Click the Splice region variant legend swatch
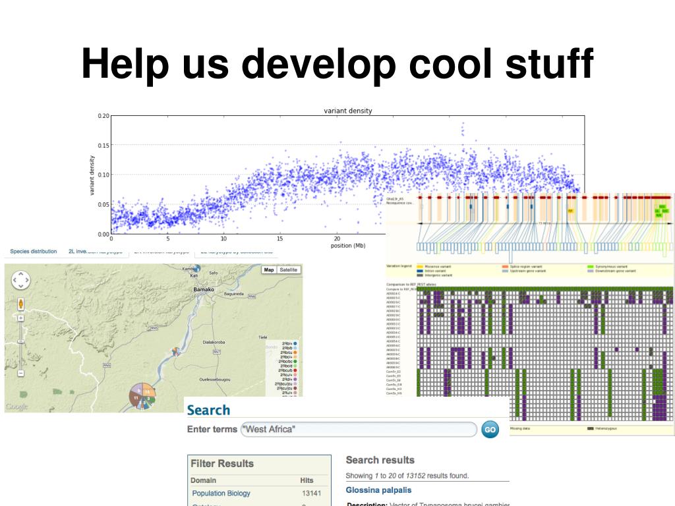Image resolution: width=675 pixels, height=506 pixels. [506, 267]
